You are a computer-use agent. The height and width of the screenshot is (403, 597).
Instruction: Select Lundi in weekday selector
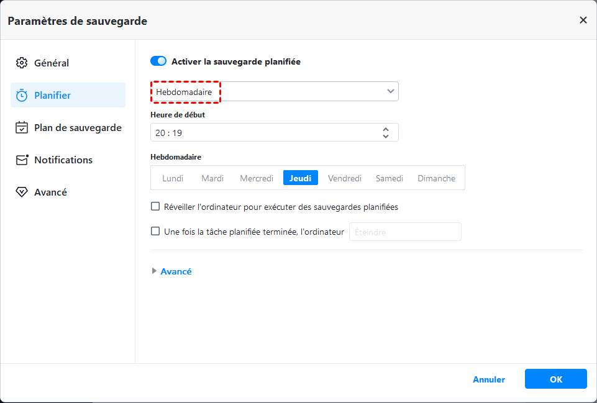point(173,178)
